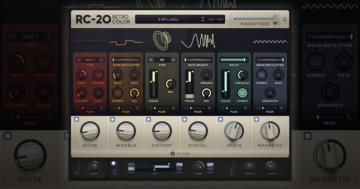This screenshot has width=360, height=189.
Task: Select the sine wave icon above Magnetic
Action: [x=270, y=42]
